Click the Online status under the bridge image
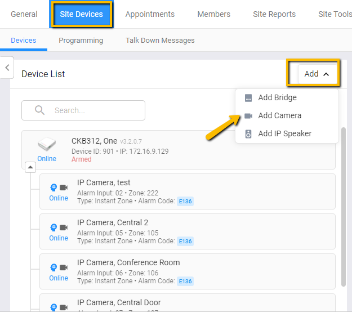The height and width of the screenshot is (312, 352). tap(47, 159)
